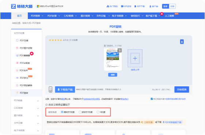Click the plus icon to add another file
The width and height of the screenshot is (205, 135).
135,58
